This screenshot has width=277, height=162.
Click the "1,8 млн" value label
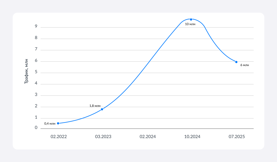coord(95,105)
